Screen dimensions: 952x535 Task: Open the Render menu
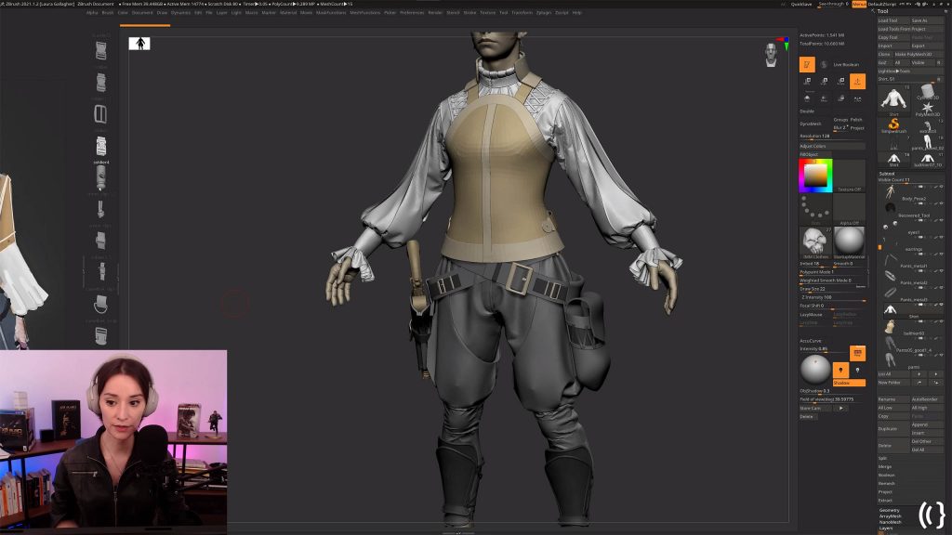tap(435, 12)
